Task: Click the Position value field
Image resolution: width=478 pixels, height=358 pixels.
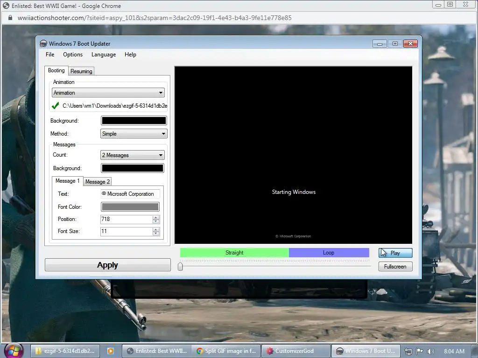Action: pyautogui.click(x=126, y=219)
